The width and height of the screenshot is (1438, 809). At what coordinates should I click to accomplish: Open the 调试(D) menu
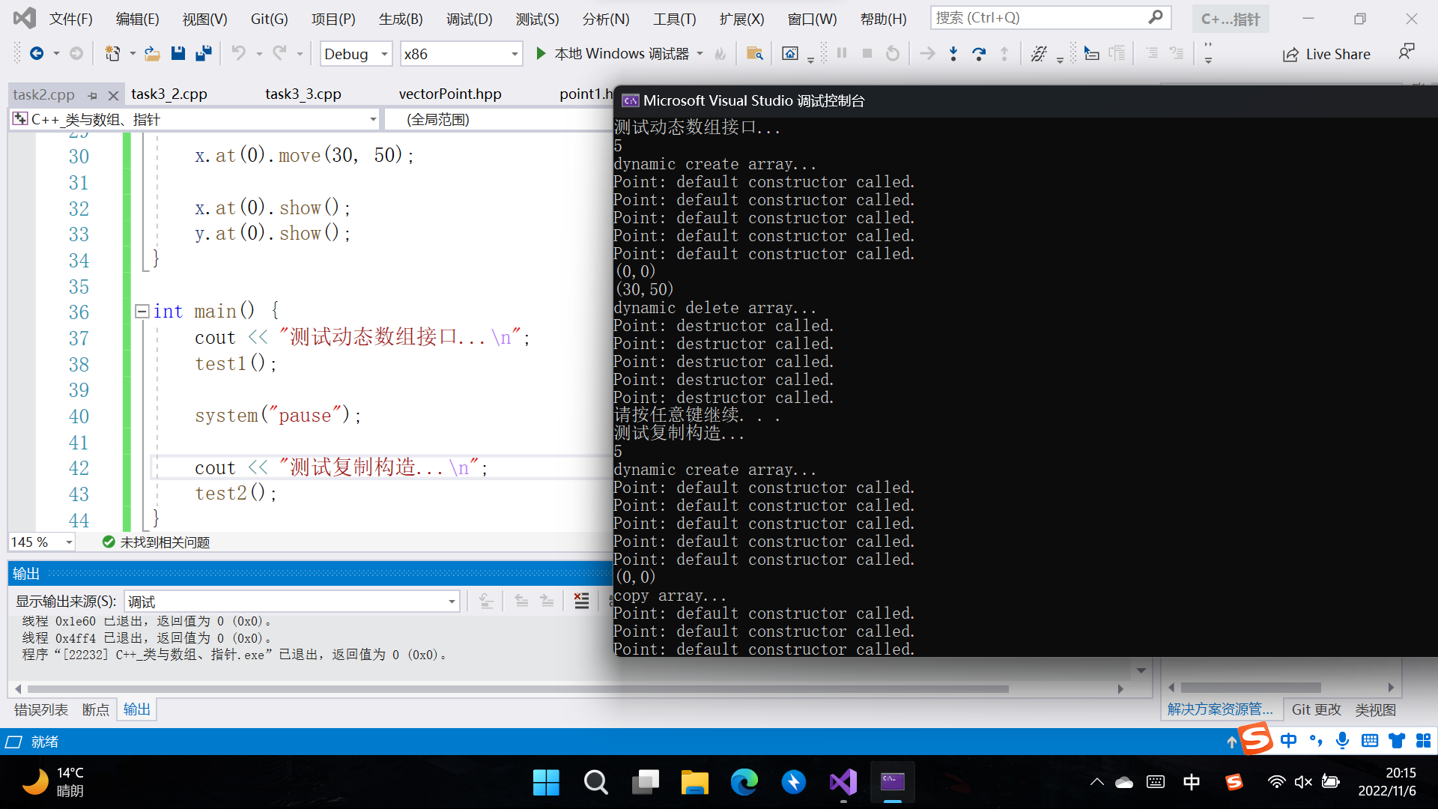tap(469, 19)
